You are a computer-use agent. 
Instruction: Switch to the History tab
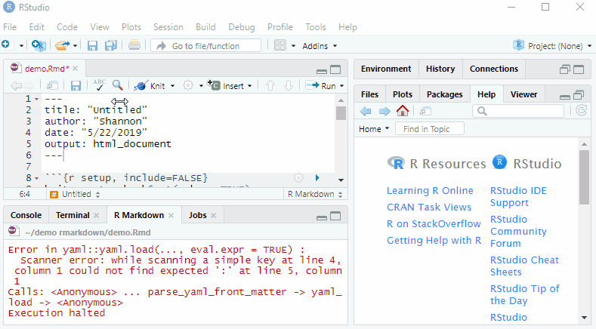(440, 69)
